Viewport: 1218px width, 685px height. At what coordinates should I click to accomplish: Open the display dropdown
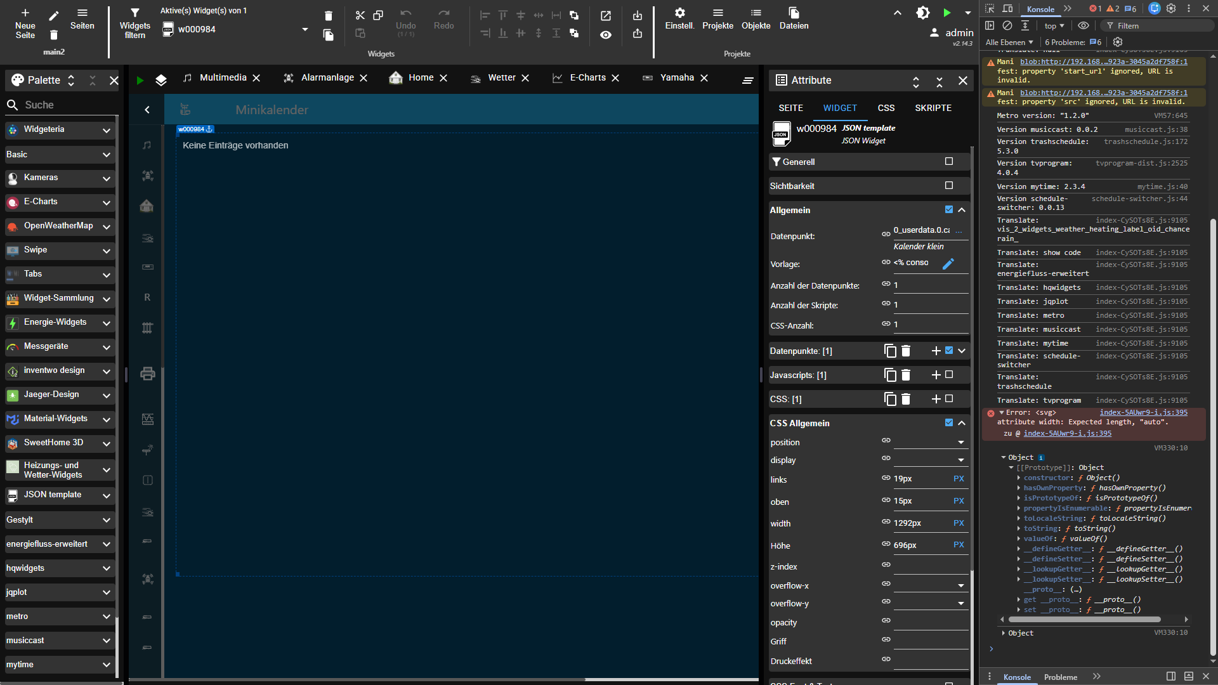[x=931, y=459]
